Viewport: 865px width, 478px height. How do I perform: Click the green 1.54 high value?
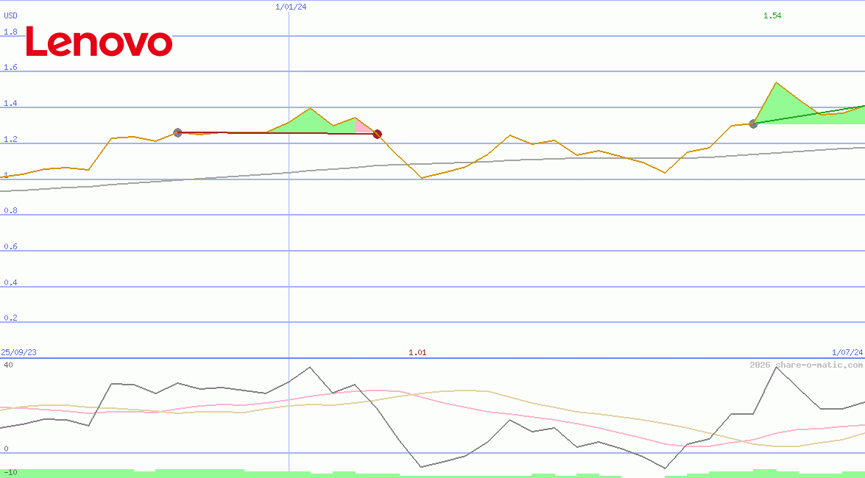[x=772, y=15]
